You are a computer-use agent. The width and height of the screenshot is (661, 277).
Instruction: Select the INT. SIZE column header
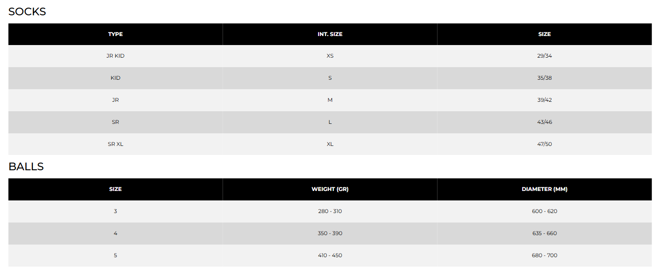(x=330, y=34)
